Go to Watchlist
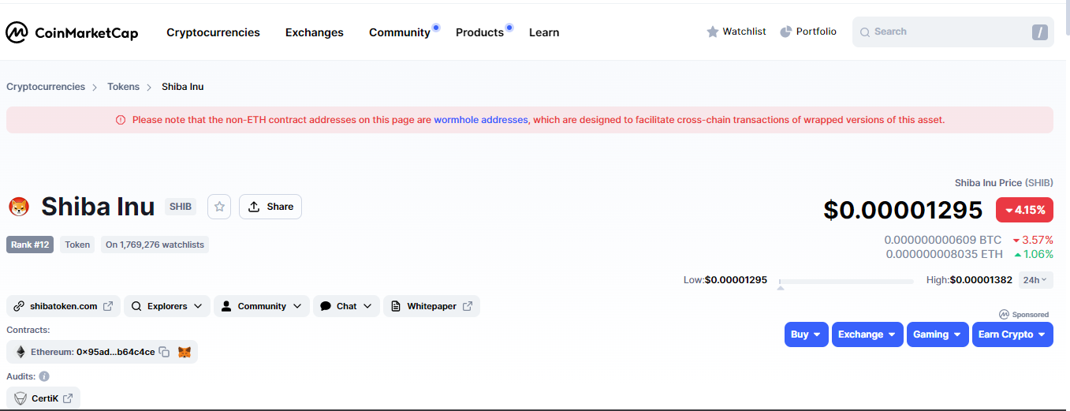This screenshot has height=411, width=1070. [x=736, y=32]
